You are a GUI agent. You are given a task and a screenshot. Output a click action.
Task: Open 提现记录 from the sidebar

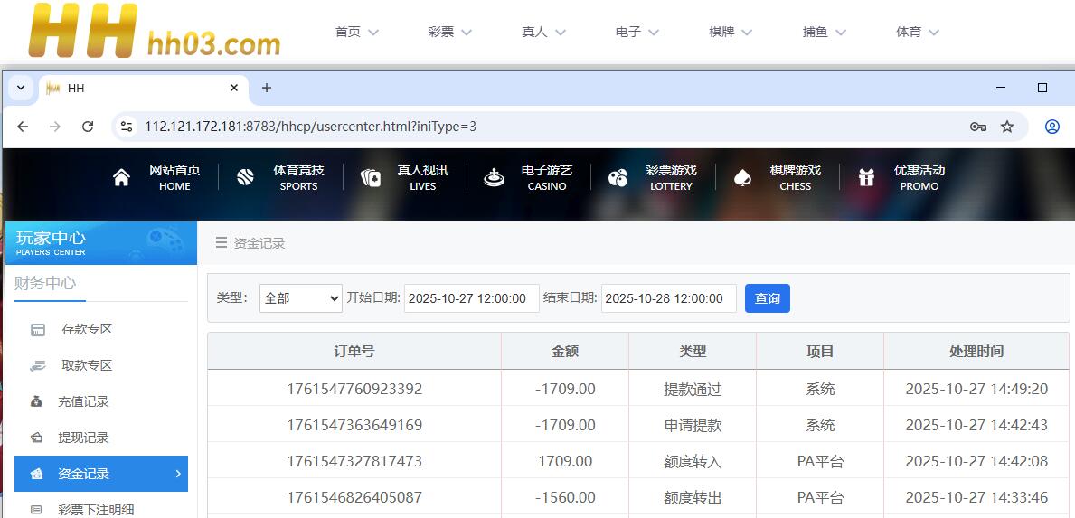[x=83, y=438]
